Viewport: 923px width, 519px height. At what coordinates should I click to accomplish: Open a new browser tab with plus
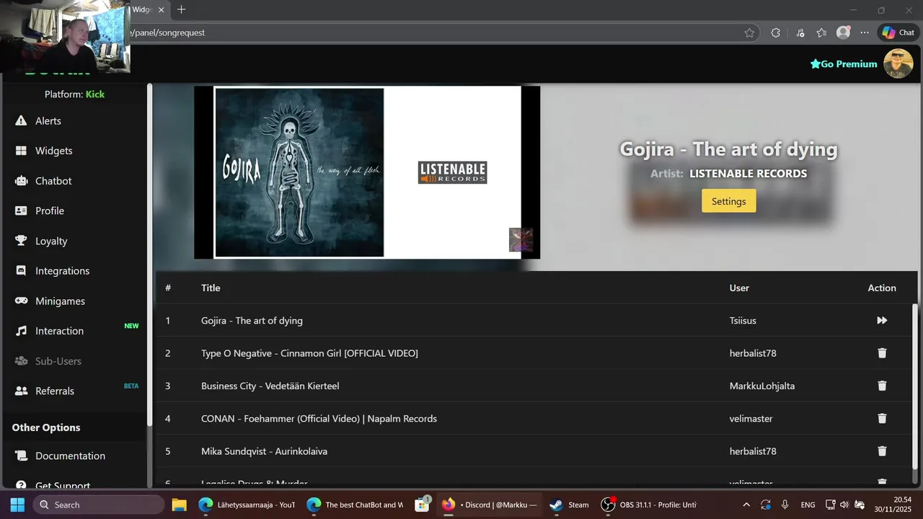(181, 9)
